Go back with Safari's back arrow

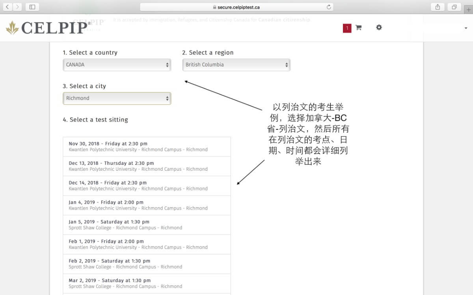point(8,7)
